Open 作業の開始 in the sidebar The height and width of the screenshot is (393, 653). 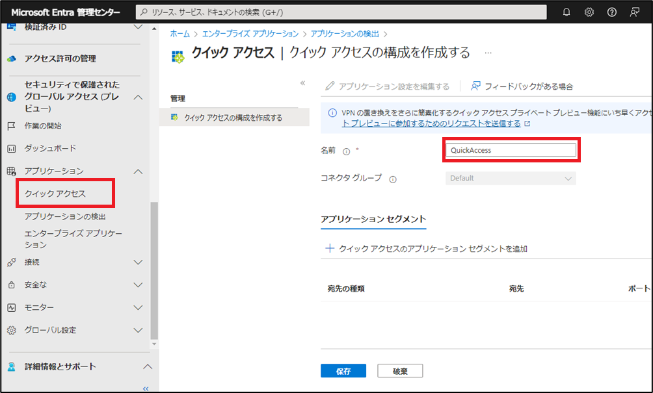pos(43,126)
